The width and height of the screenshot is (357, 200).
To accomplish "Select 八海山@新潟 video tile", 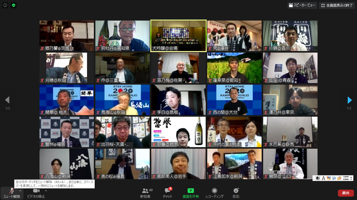I will point(67,164).
